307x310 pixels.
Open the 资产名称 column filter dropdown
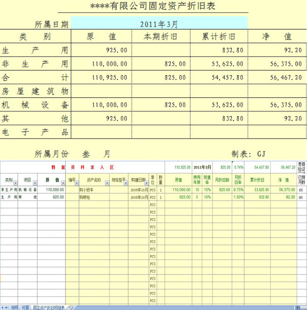click(x=107, y=183)
